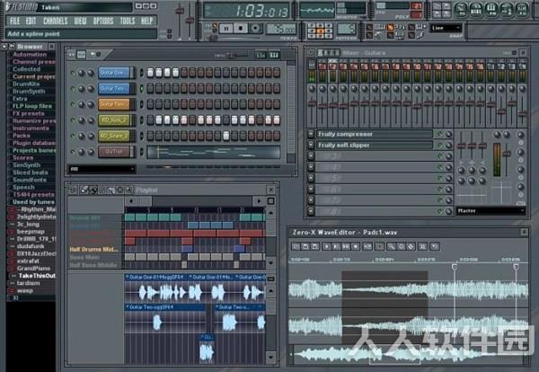This screenshot has height=372, width=539.
Task: Open the third empty mixer effect slot arrow
Action: coord(311,156)
